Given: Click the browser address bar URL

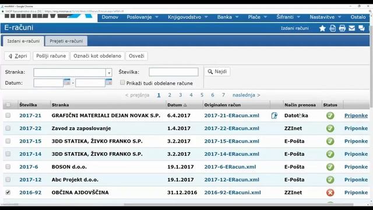Looking at the screenshot, I should click(84, 11).
